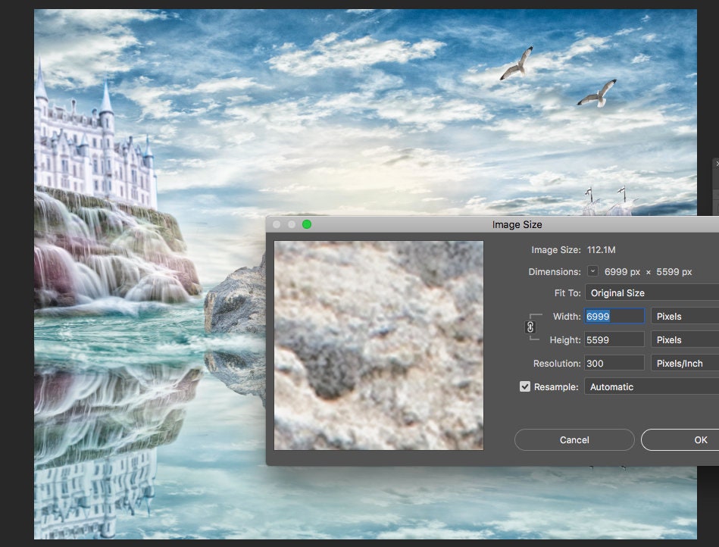The image size is (719, 547).
Task: Select the Width value 6999
Action: (614, 316)
